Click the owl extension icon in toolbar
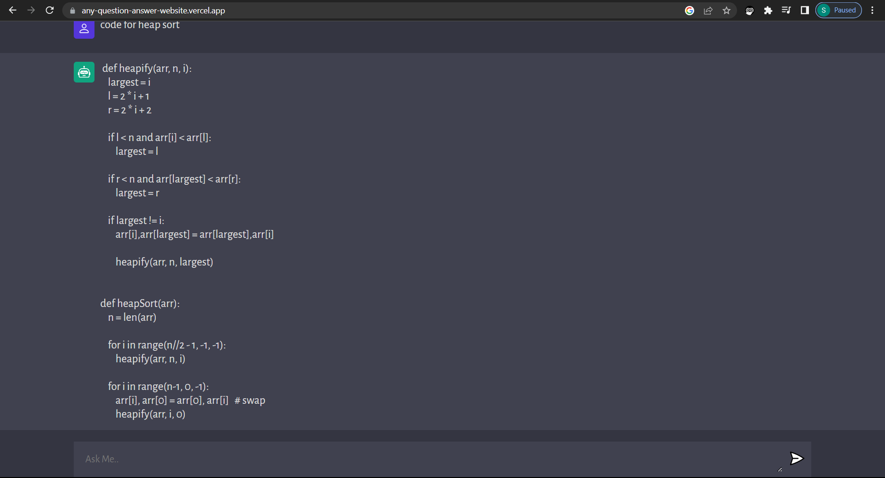 click(749, 11)
